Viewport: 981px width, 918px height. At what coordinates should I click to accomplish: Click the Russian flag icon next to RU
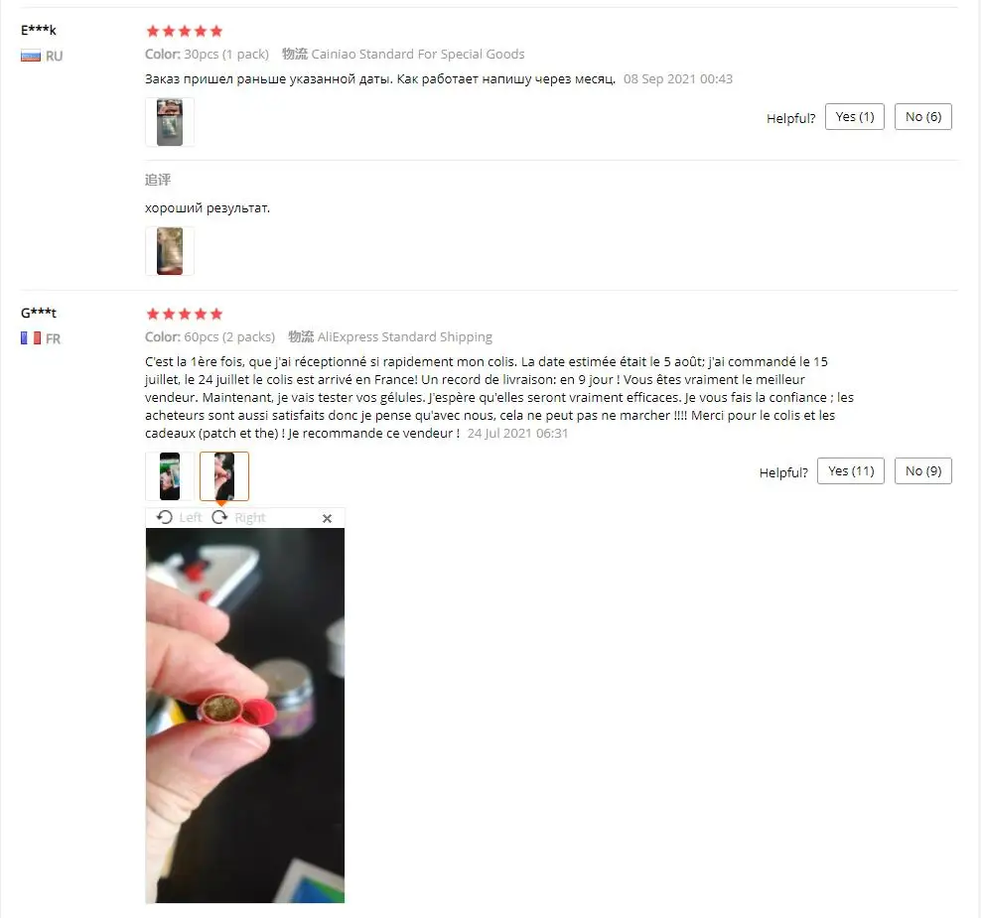(31, 57)
